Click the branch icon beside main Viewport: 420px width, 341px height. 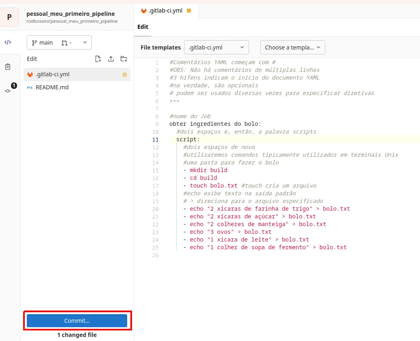point(34,43)
